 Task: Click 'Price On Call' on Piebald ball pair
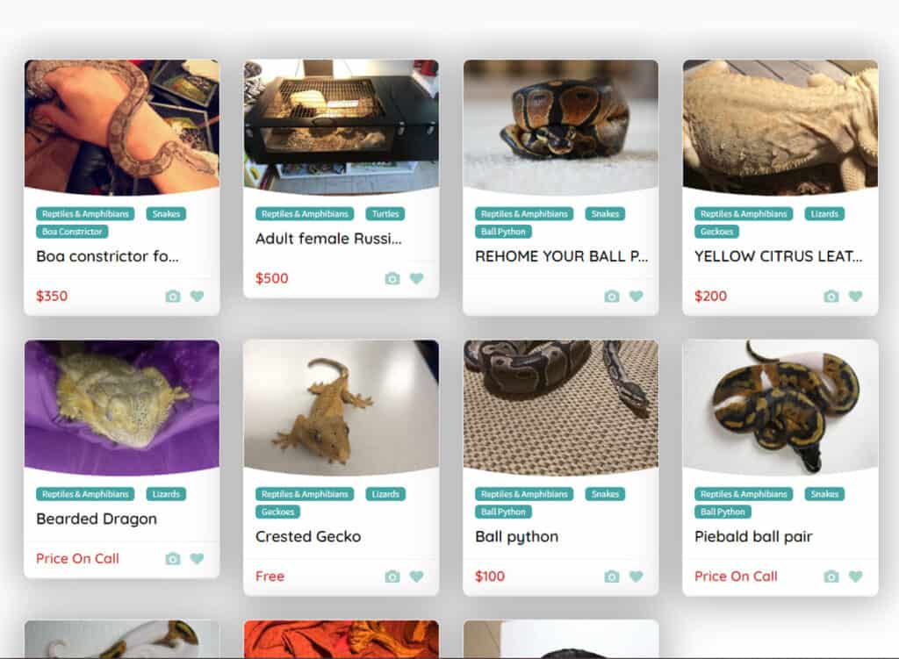pyautogui.click(x=736, y=577)
